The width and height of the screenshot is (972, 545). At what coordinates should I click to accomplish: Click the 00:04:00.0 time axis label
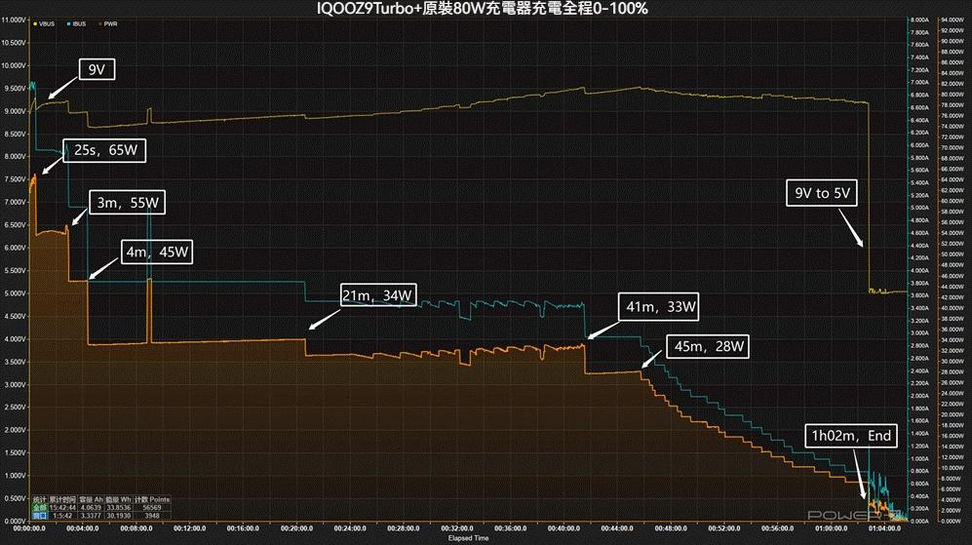coord(83,528)
